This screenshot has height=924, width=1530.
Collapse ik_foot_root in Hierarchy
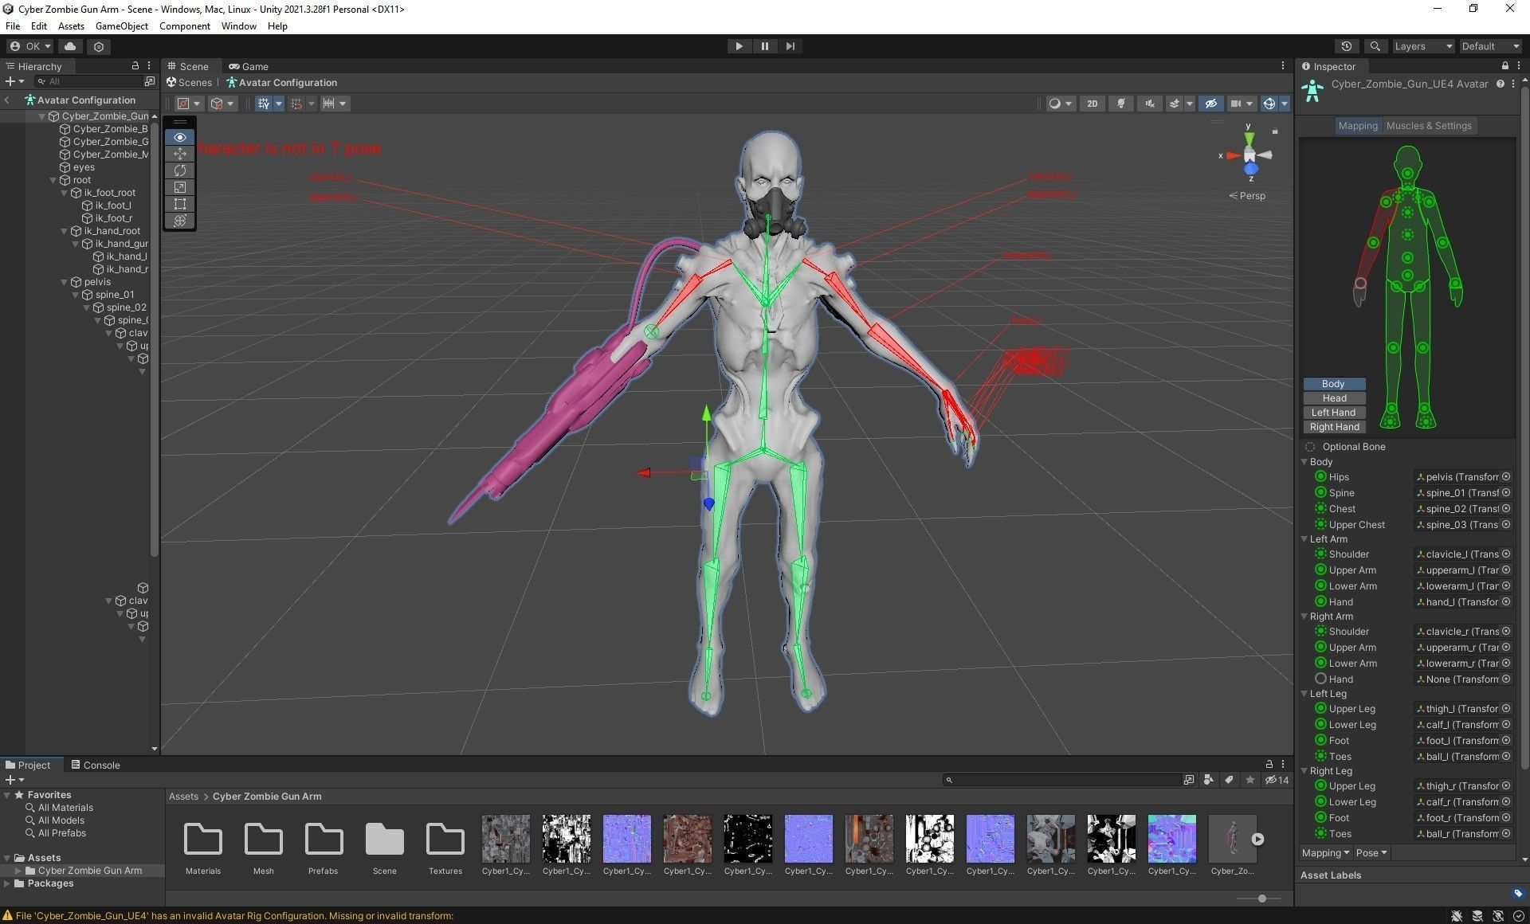tap(65, 193)
